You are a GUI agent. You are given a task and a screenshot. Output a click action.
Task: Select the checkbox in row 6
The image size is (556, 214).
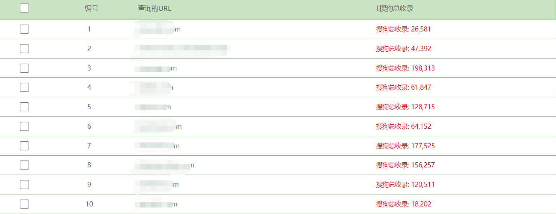[24, 126]
